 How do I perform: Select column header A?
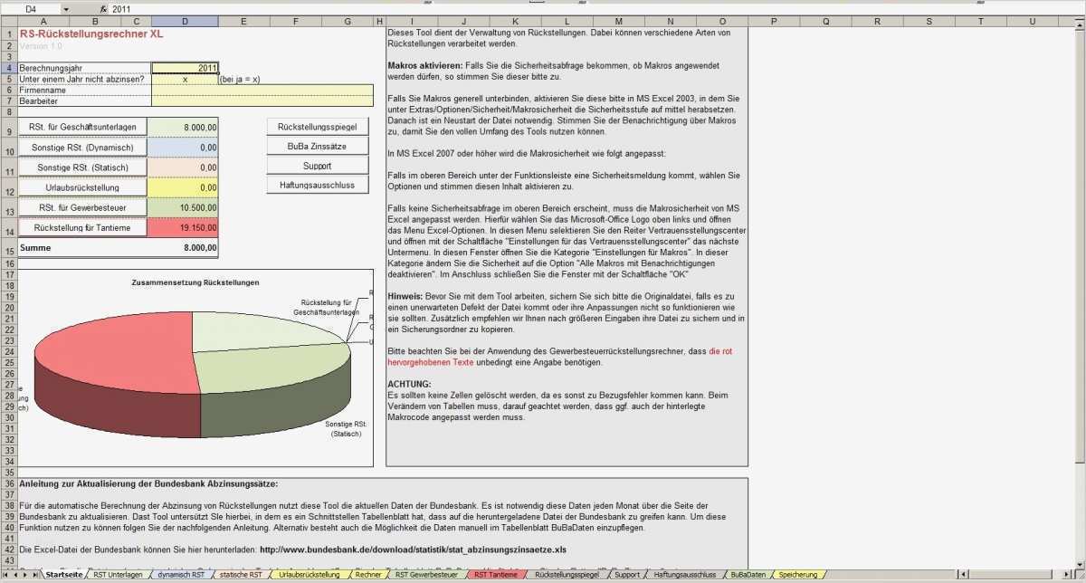(43, 21)
